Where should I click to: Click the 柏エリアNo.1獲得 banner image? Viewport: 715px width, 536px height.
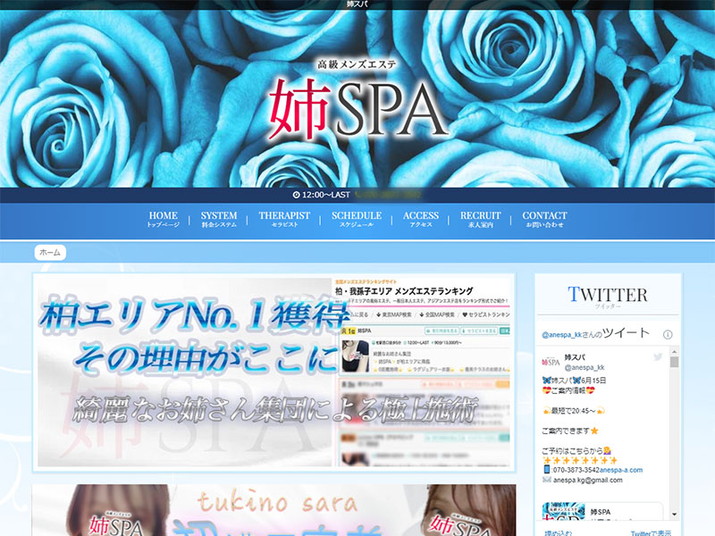[274, 372]
